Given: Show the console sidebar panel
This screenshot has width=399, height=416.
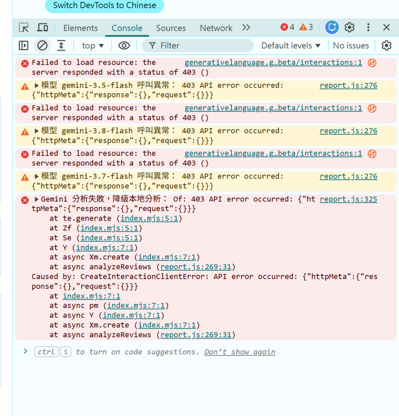Looking at the screenshot, I should coord(24,46).
